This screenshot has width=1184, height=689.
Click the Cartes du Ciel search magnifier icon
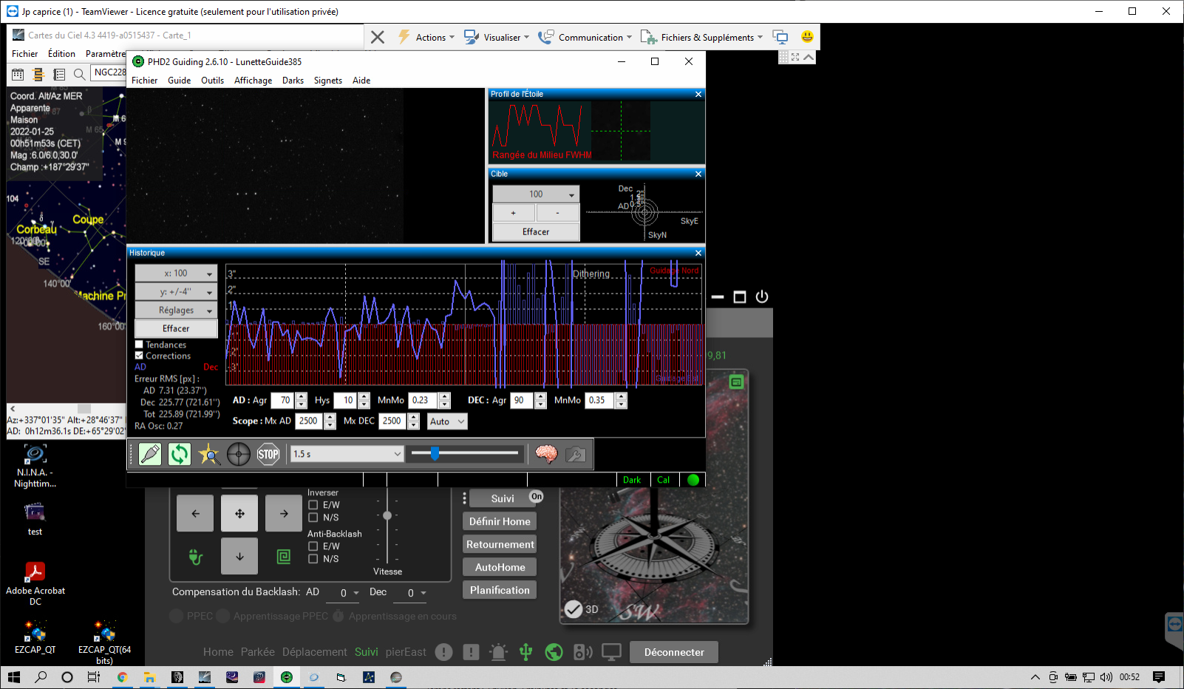click(x=79, y=74)
